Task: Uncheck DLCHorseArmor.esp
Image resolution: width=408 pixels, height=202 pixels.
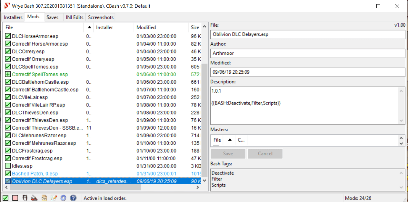Action: [8, 36]
